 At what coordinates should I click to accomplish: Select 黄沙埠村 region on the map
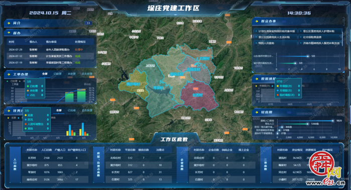coord(133,84)
